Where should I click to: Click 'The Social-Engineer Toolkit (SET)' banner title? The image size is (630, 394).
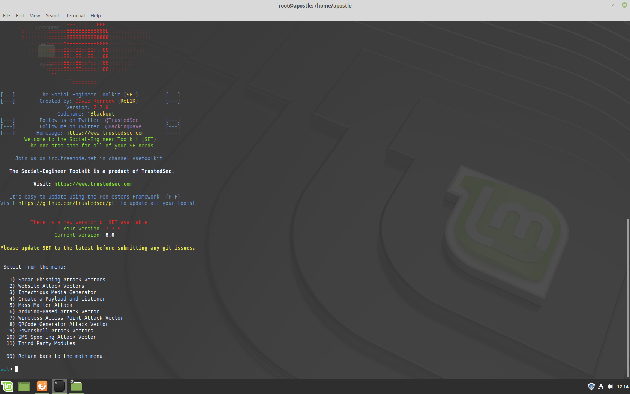(89, 95)
